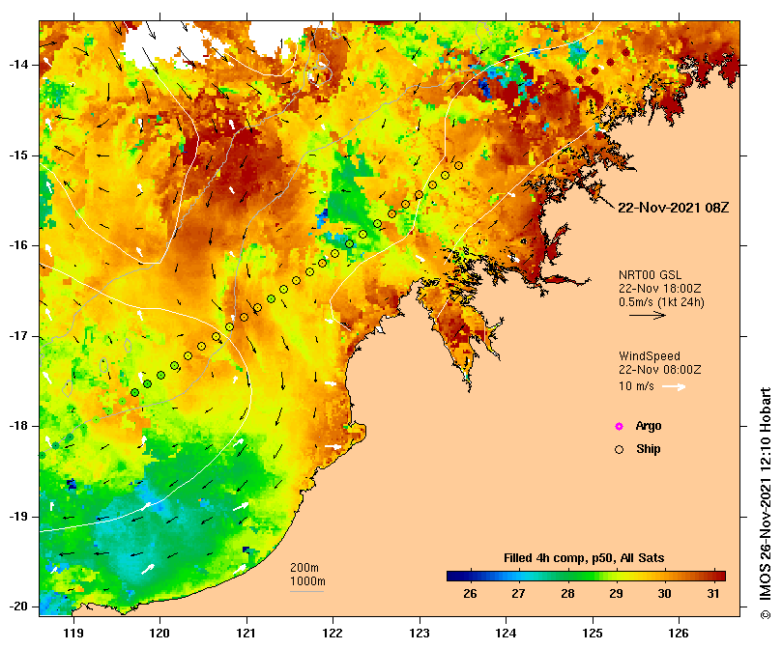Click the "22-Nov-2021 08Z" date label

[x=674, y=208]
